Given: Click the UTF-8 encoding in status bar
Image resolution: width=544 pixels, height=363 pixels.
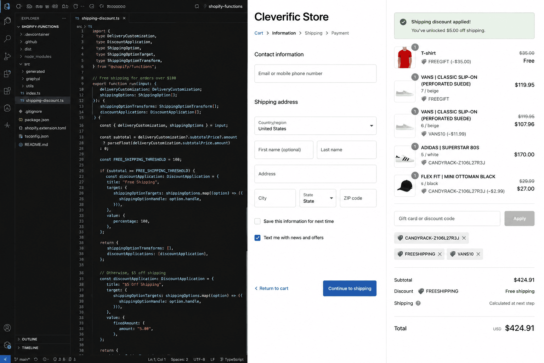Looking at the screenshot, I should point(199,359).
